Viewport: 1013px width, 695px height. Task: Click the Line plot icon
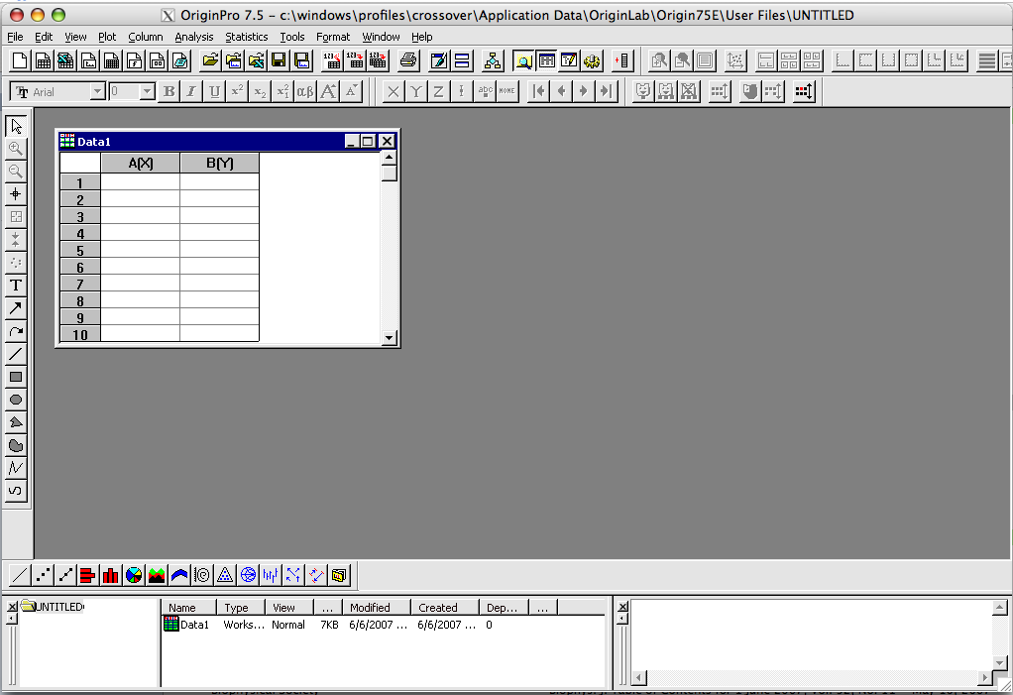pyautogui.click(x=20, y=574)
